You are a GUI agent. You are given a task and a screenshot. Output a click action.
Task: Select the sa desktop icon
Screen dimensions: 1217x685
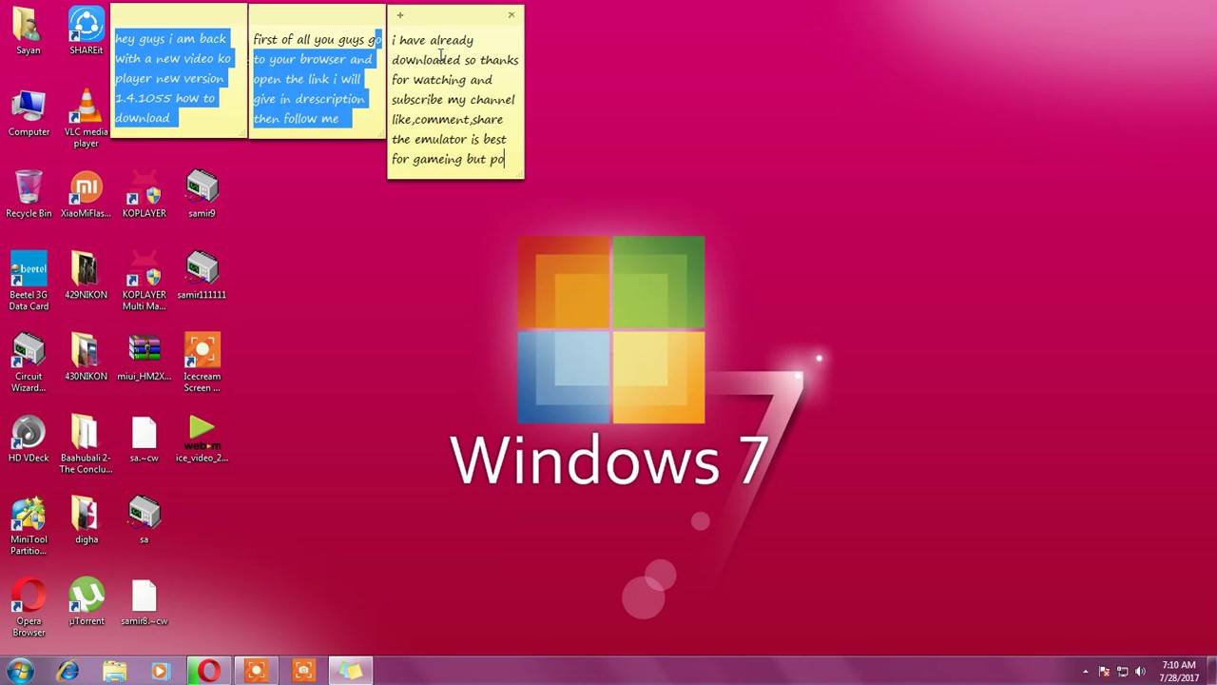[x=145, y=521]
